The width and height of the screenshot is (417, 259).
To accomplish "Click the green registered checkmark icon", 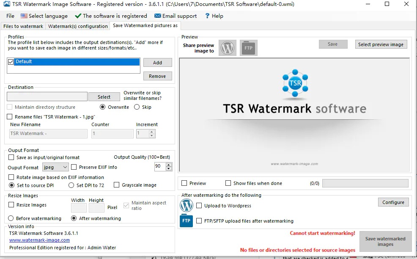I will point(78,16).
